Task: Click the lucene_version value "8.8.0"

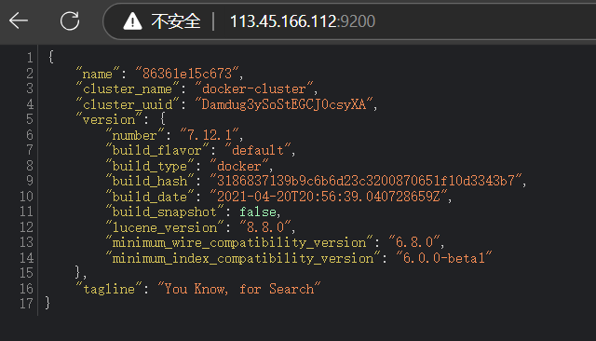Action: click(x=265, y=227)
